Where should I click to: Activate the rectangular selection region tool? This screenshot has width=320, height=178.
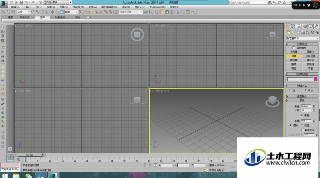tap(42, 12)
